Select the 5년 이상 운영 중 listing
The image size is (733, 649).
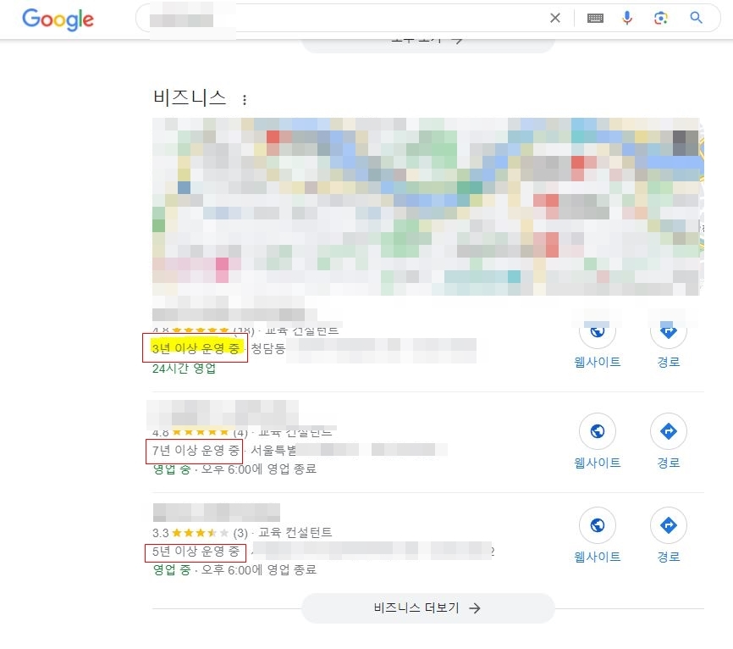pos(195,552)
